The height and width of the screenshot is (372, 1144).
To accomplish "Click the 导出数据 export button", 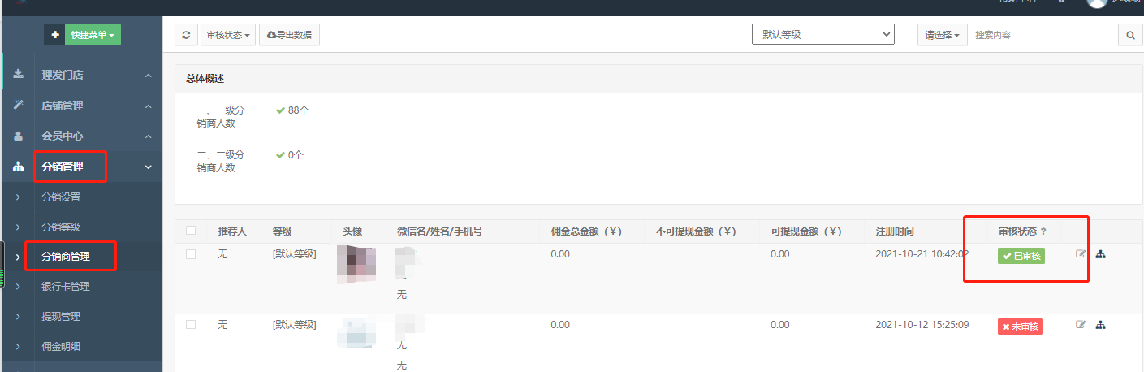I will [x=289, y=35].
